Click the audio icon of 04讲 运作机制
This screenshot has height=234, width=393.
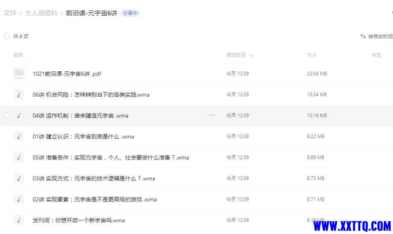(x=19, y=116)
